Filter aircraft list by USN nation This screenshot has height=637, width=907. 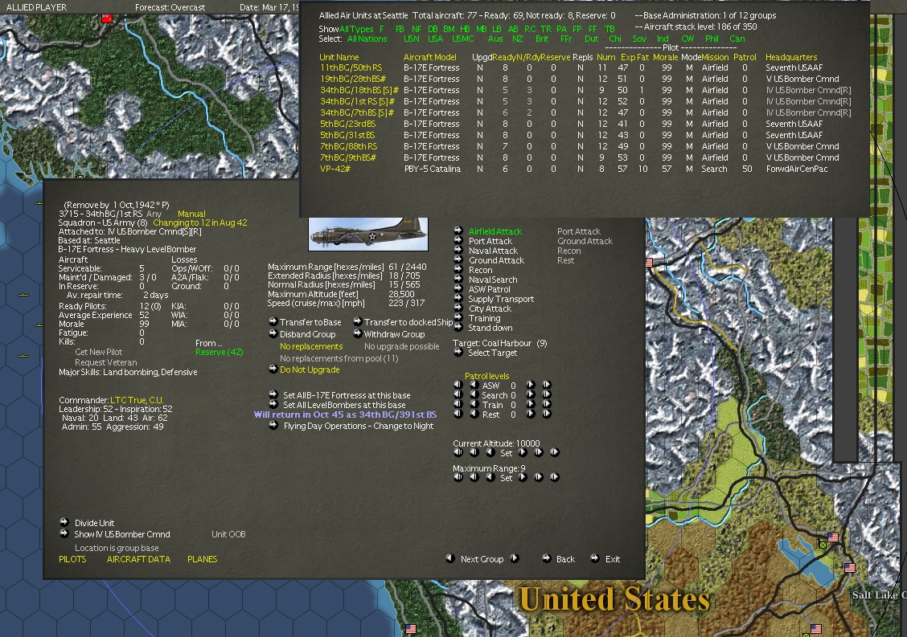tap(411, 39)
